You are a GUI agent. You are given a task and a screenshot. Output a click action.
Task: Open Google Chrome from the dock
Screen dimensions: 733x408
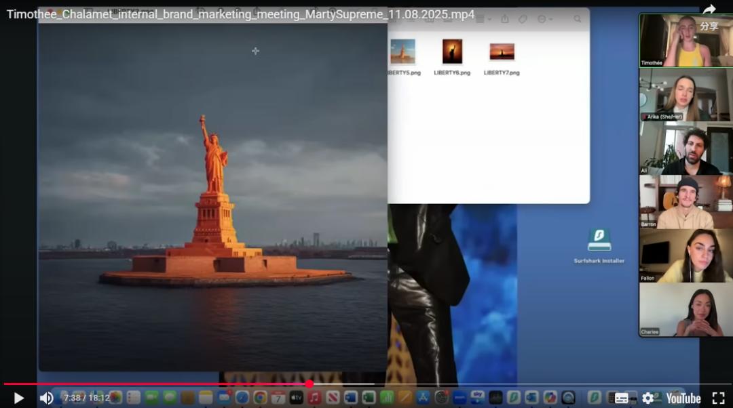click(260, 398)
